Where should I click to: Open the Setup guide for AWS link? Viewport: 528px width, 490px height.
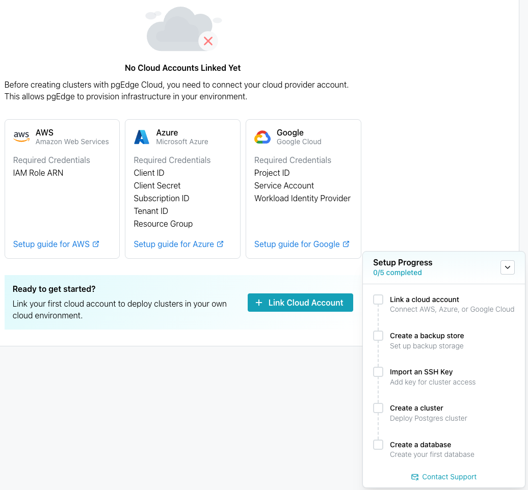pyautogui.click(x=52, y=244)
